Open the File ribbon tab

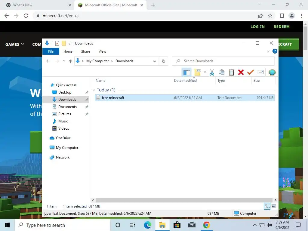click(51, 51)
